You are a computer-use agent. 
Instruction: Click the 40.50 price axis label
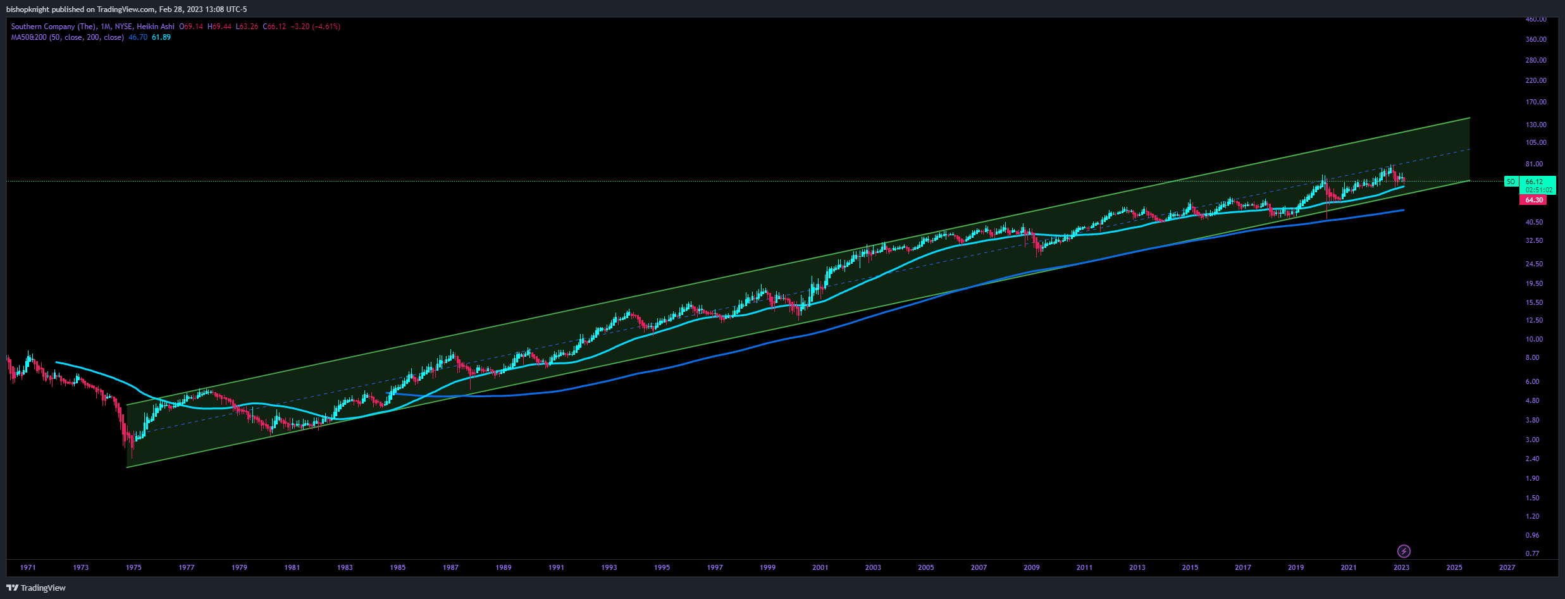point(1534,222)
